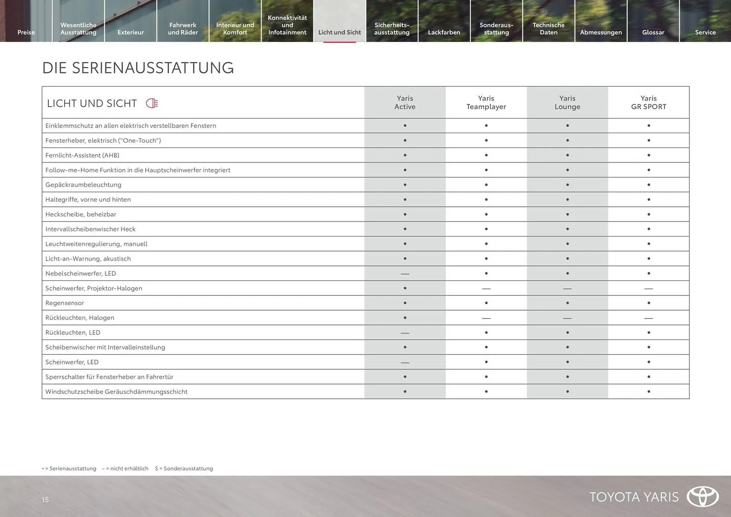The image size is (731, 517).
Task: Select the Yaris Active column header
Action: (405, 102)
